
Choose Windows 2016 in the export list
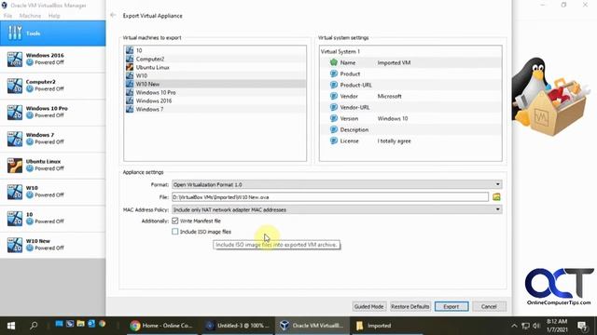point(215,100)
